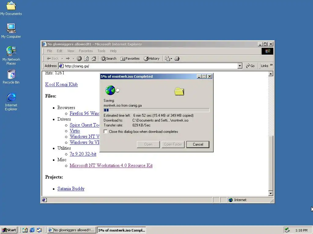313x234 pixels.
Task: Click the Show Desktop quick launch icon
Action: [25, 230]
